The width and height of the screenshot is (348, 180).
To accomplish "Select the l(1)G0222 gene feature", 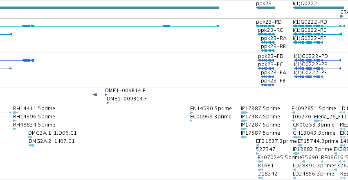I will pyautogui.click(x=319, y=8).
